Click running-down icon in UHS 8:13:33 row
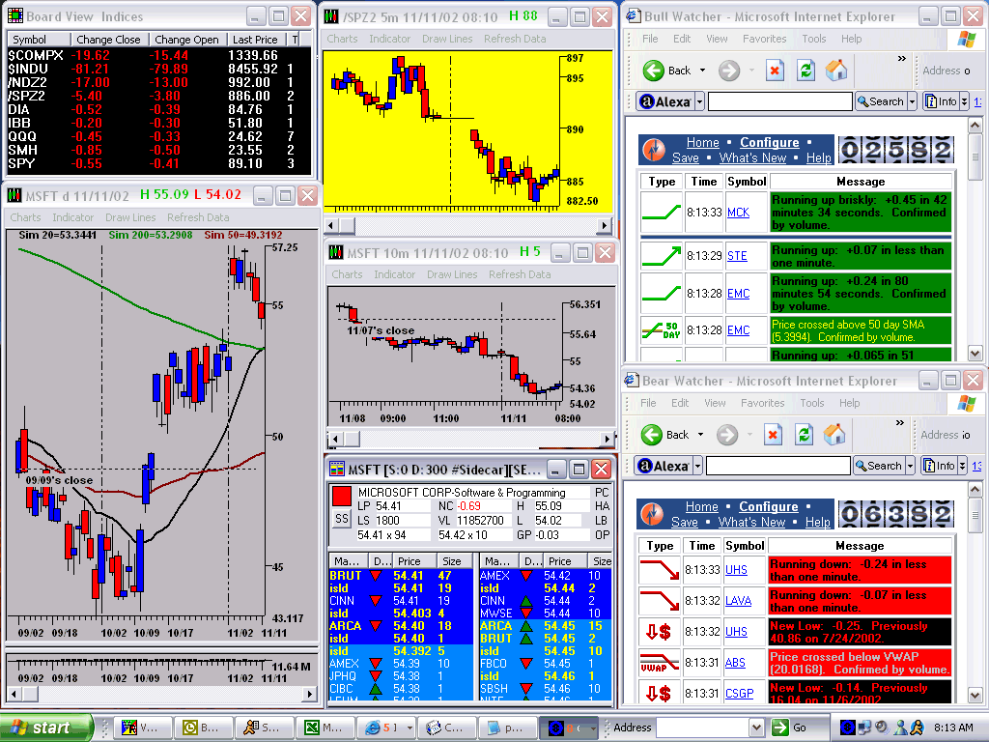The image size is (989, 742). click(x=659, y=570)
